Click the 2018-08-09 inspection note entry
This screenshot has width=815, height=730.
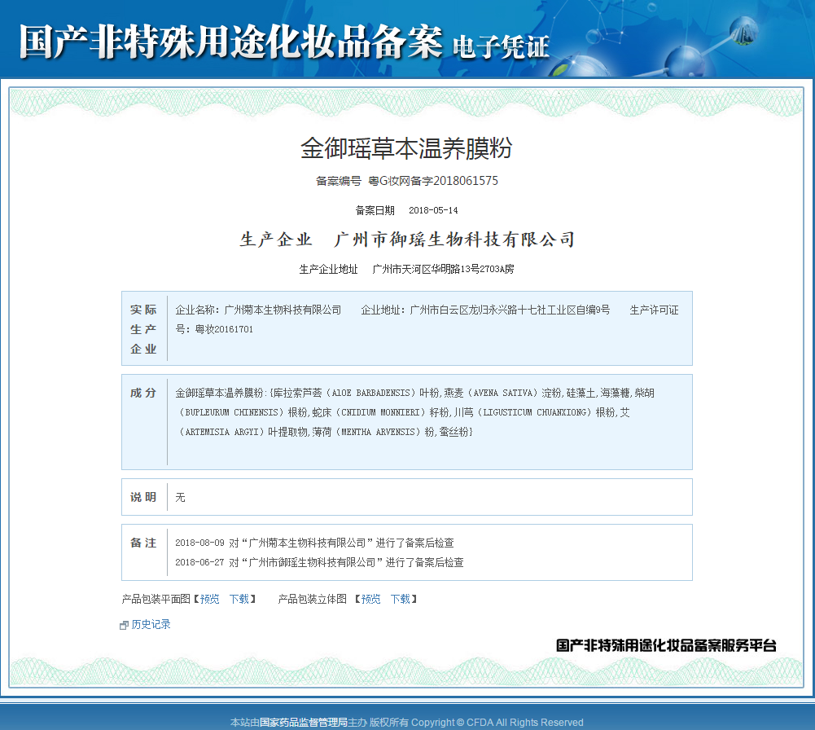click(x=314, y=543)
